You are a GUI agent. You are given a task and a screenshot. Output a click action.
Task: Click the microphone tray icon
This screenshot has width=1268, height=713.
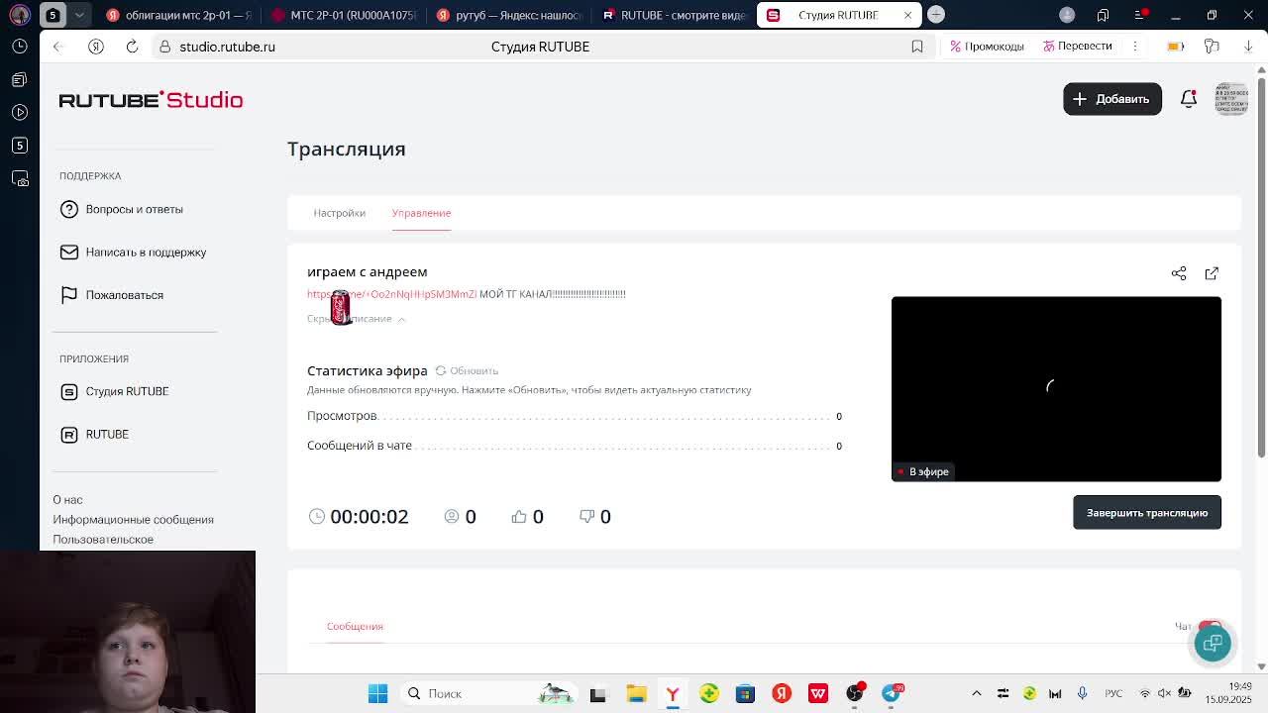pyautogui.click(x=1082, y=693)
